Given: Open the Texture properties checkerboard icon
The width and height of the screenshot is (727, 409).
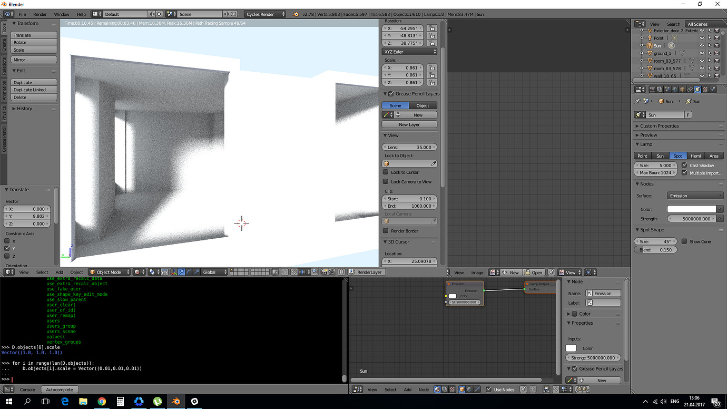Looking at the screenshot, I should pyautogui.click(x=705, y=90).
